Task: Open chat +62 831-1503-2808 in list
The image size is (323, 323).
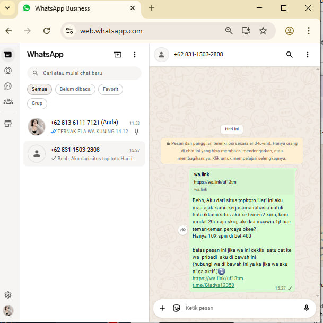Action: (84, 154)
